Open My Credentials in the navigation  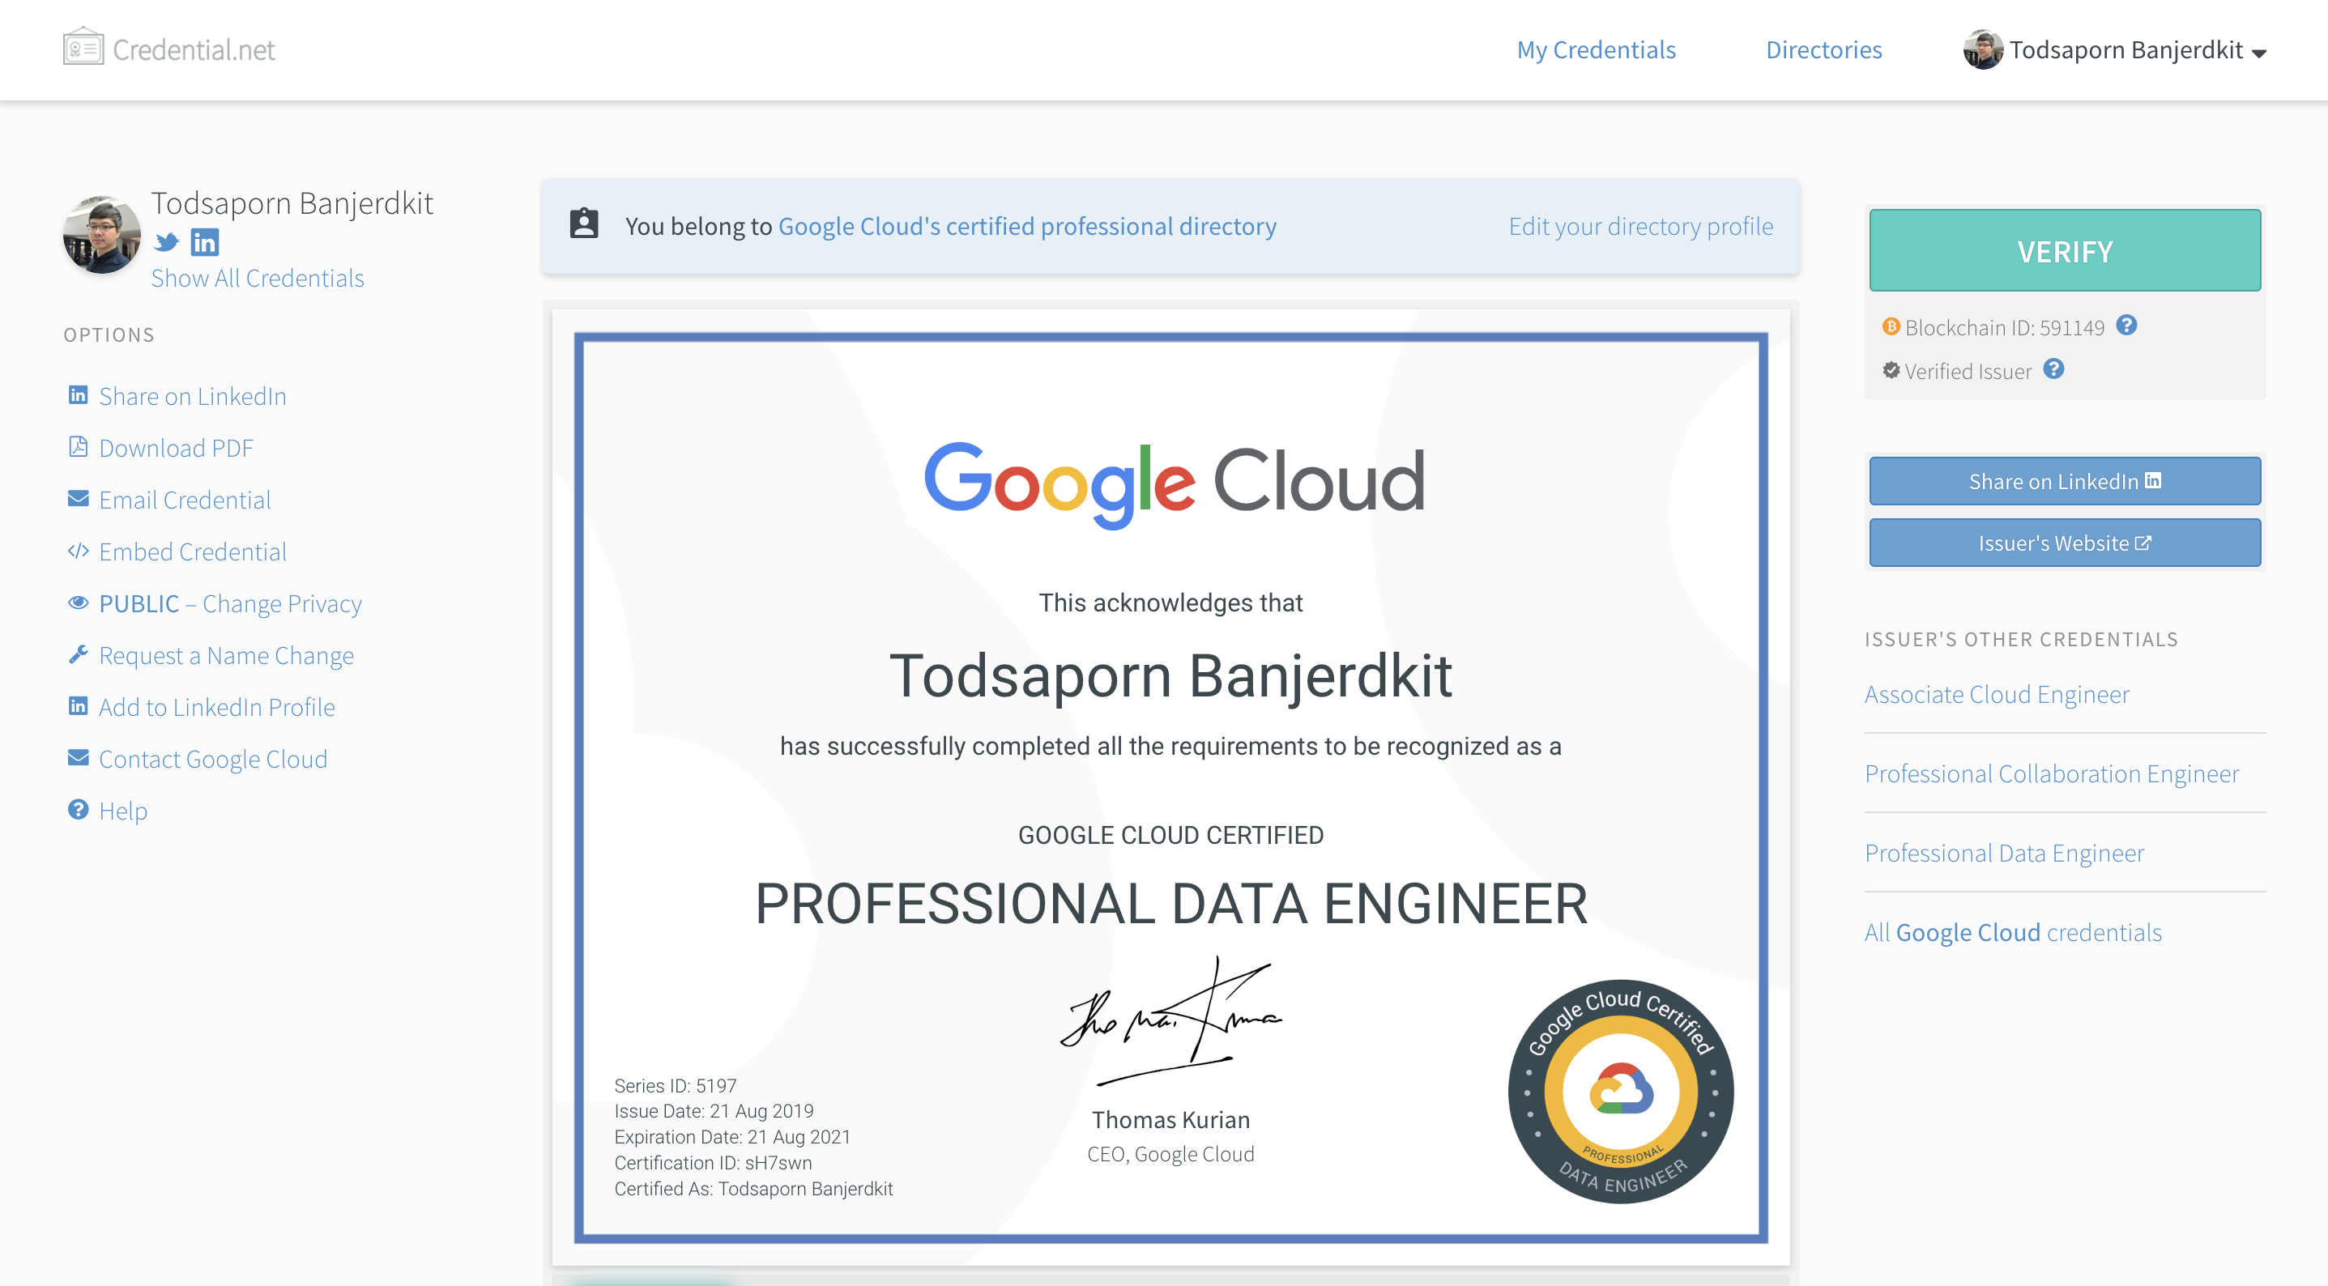pyautogui.click(x=1596, y=49)
